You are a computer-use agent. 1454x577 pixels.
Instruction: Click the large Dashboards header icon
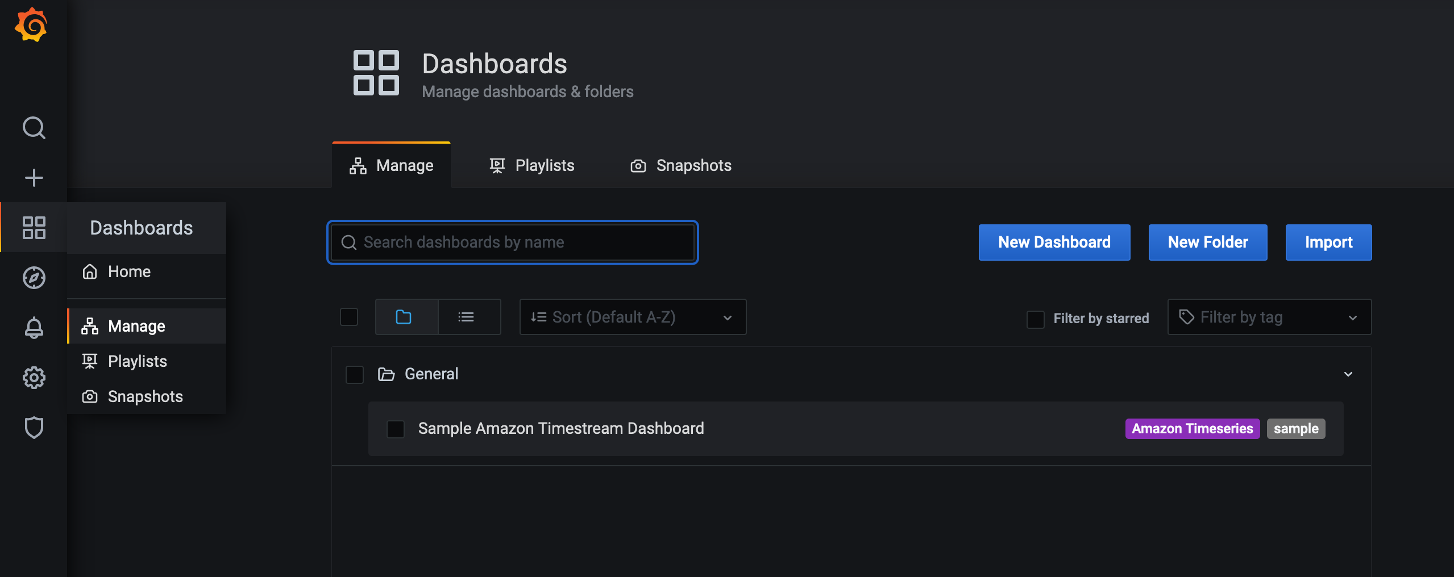click(x=376, y=73)
